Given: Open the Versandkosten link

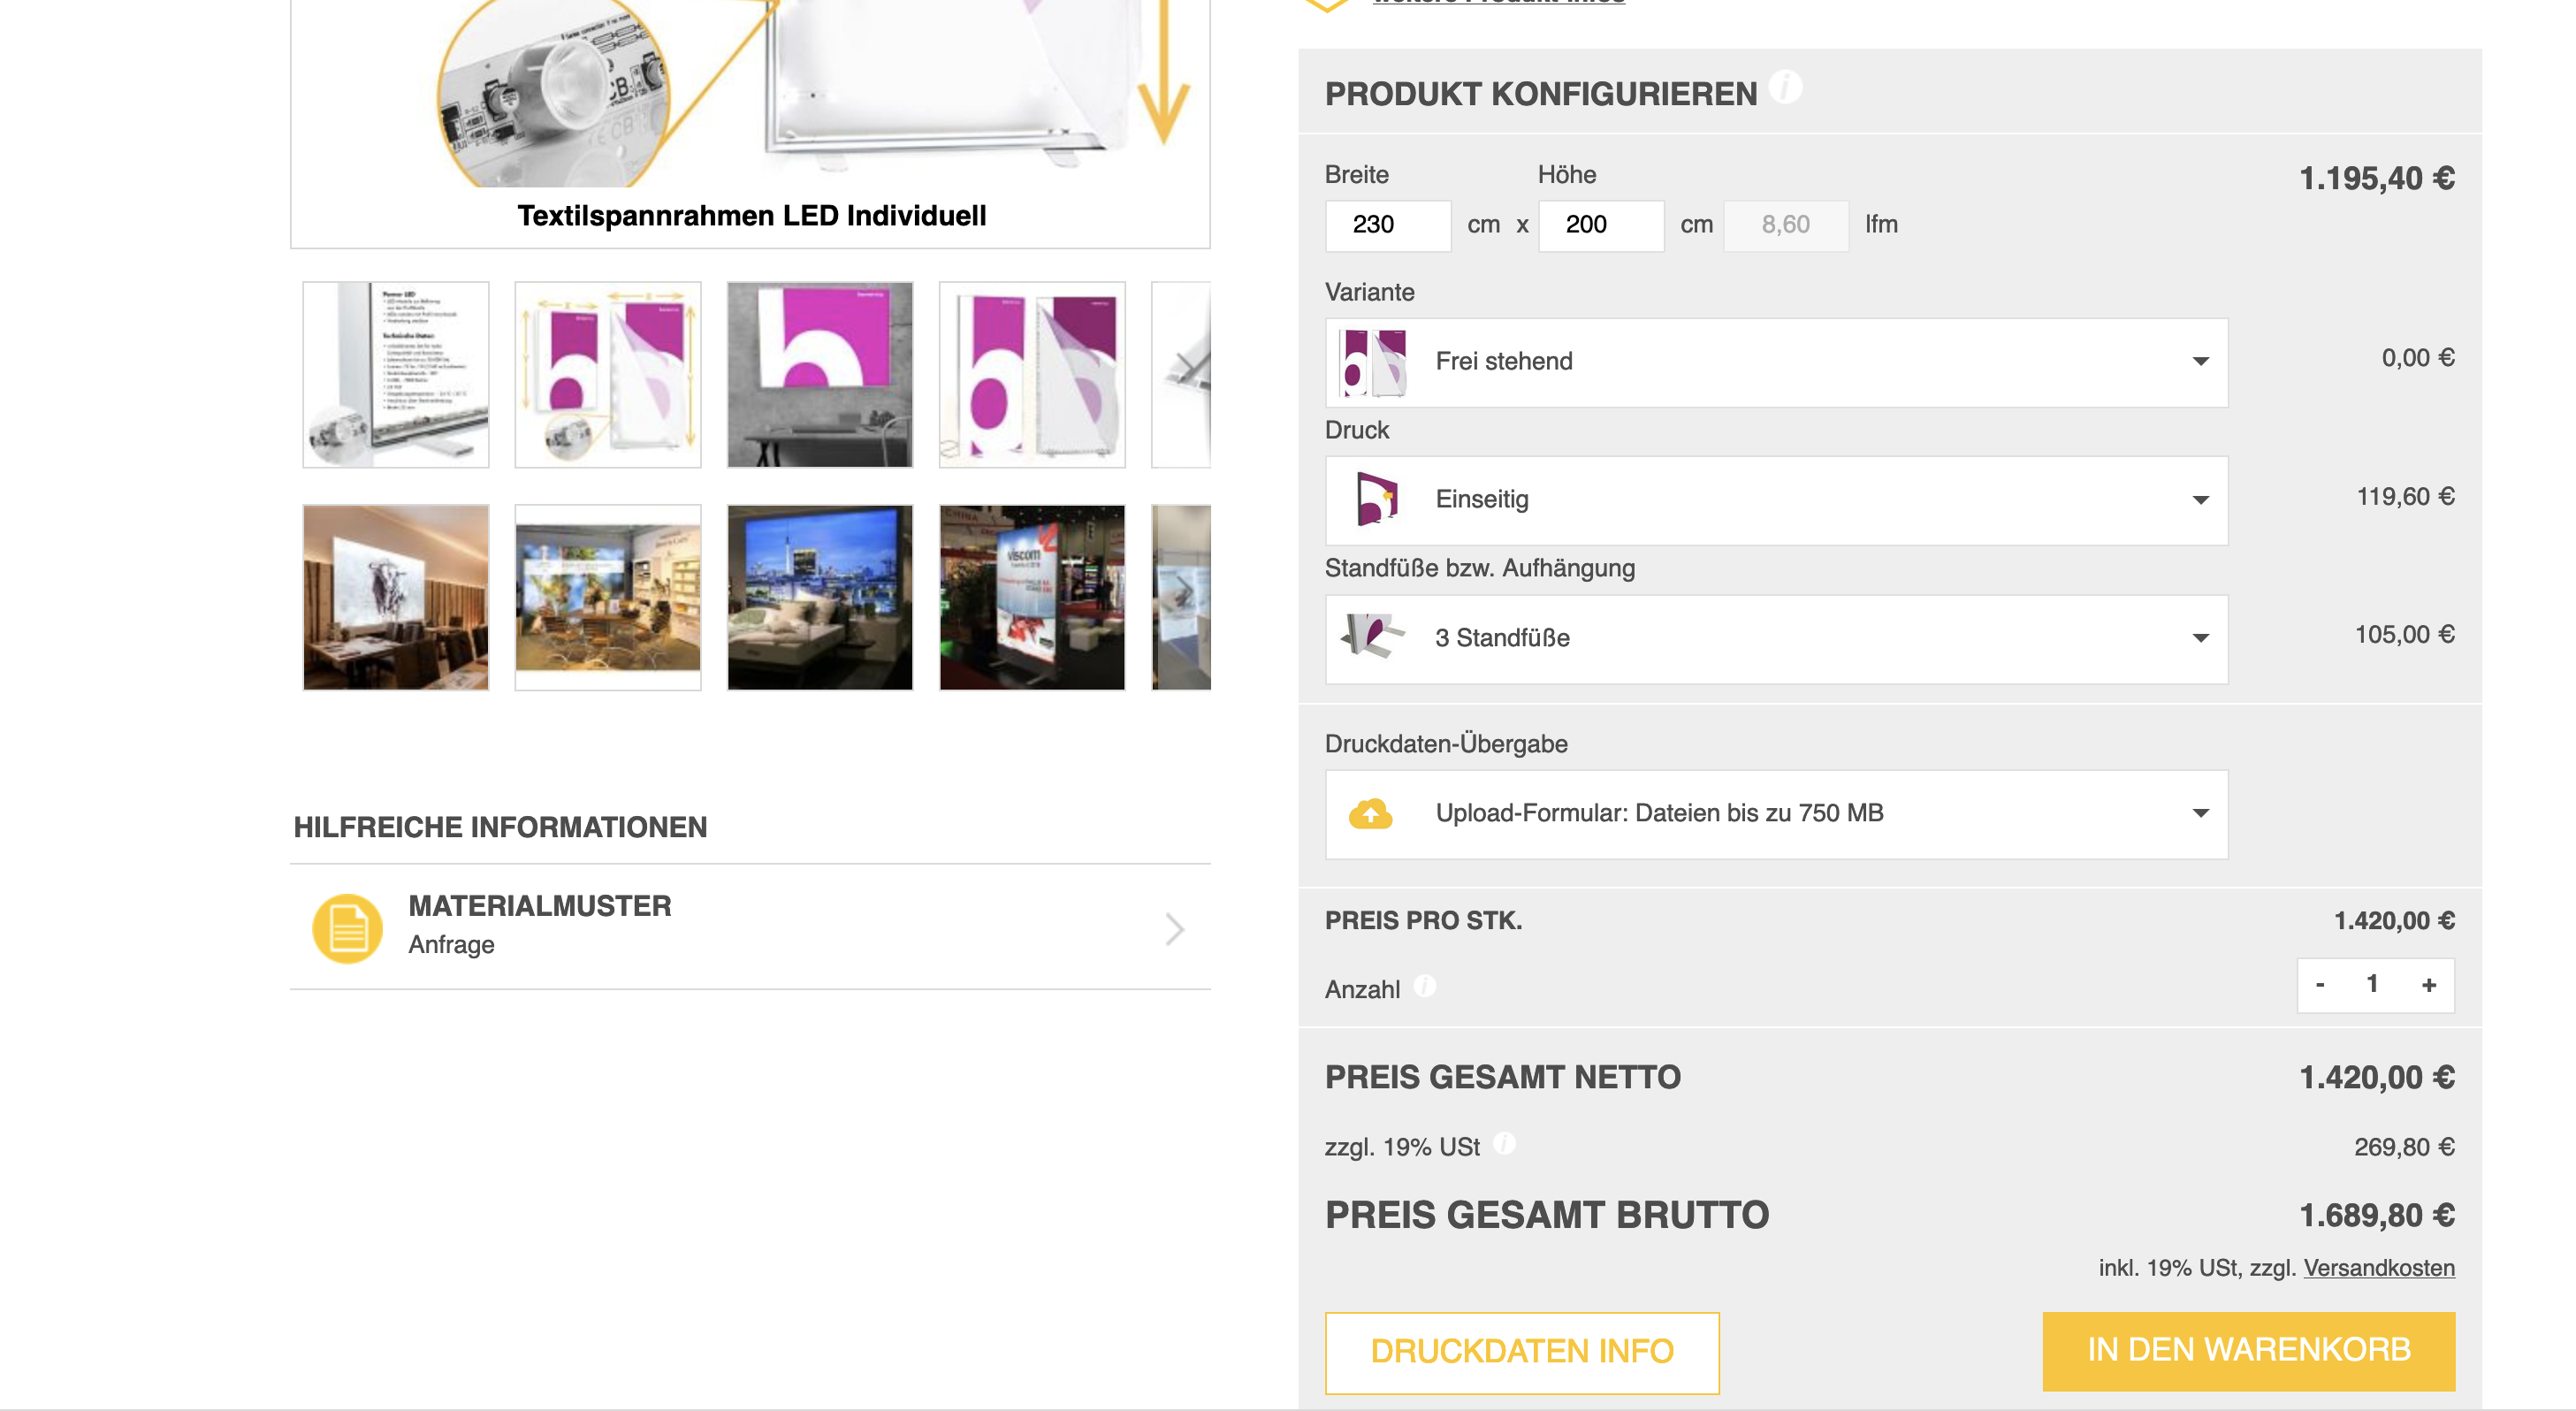Looking at the screenshot, I should pos(2378,1268).
